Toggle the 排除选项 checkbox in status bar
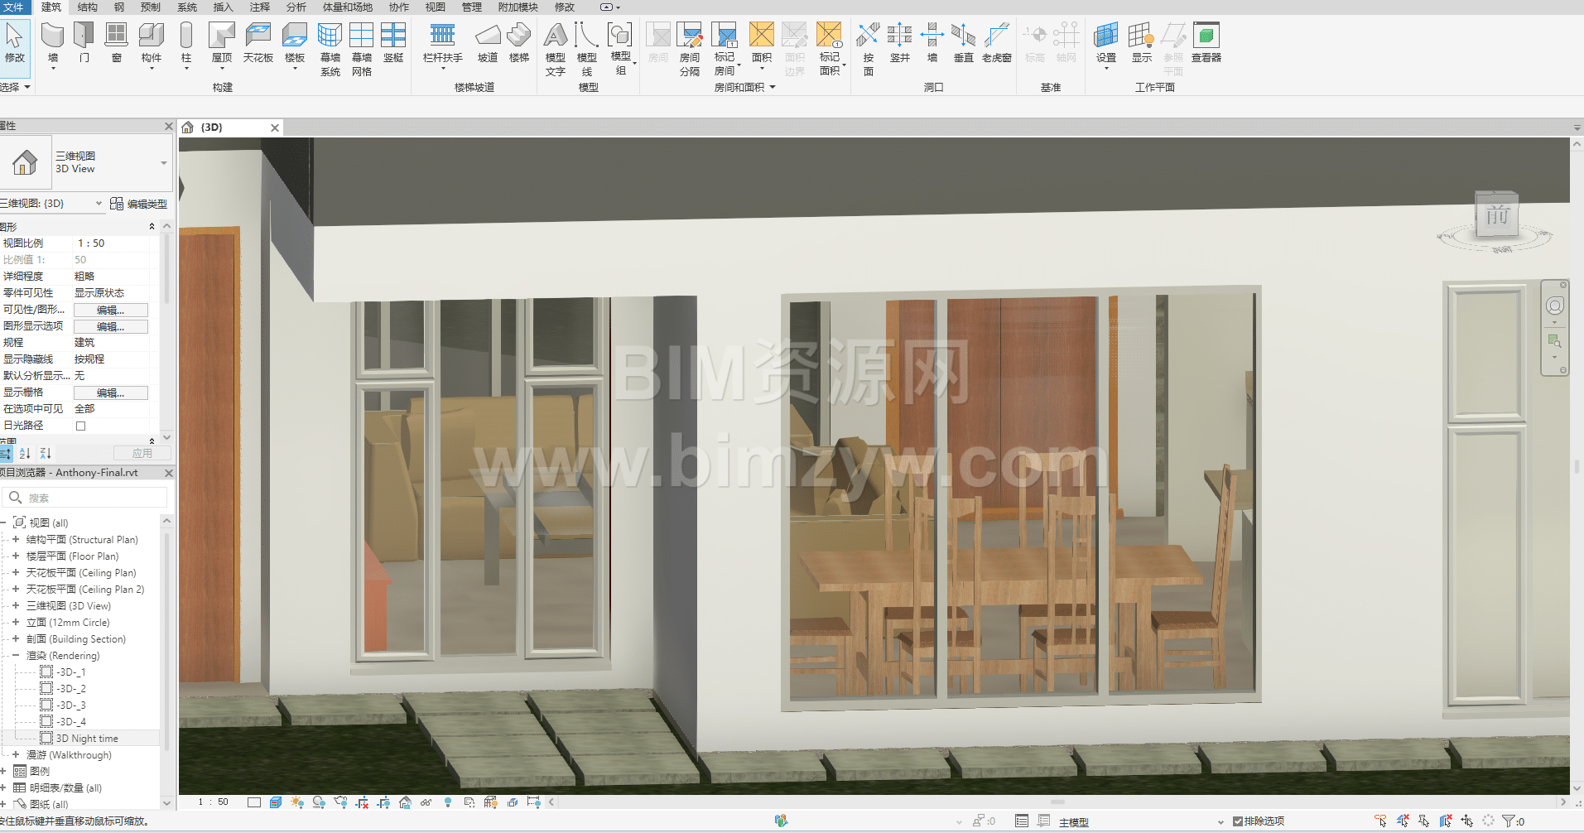Viewport: 1584px width, 833px height. click(1238, 821)
